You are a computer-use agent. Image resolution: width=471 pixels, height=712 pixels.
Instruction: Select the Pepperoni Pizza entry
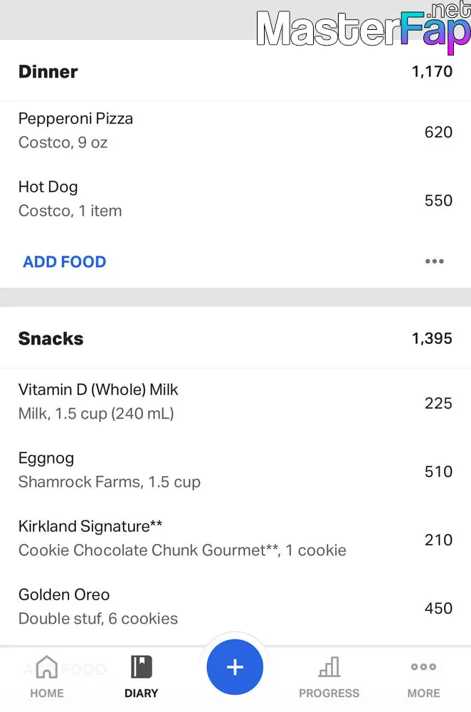coord(235,130)
